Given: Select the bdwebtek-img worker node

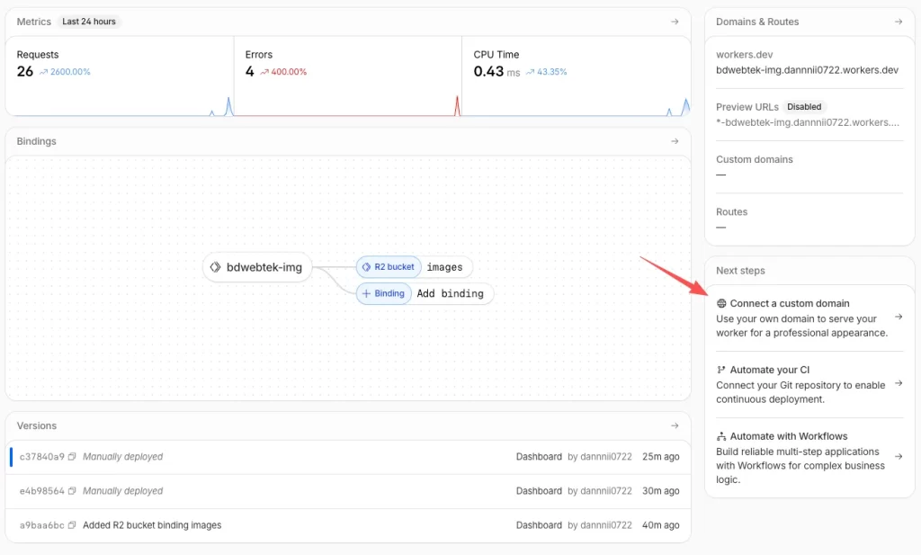Looking at the screenshot, I should pos(257,267).
